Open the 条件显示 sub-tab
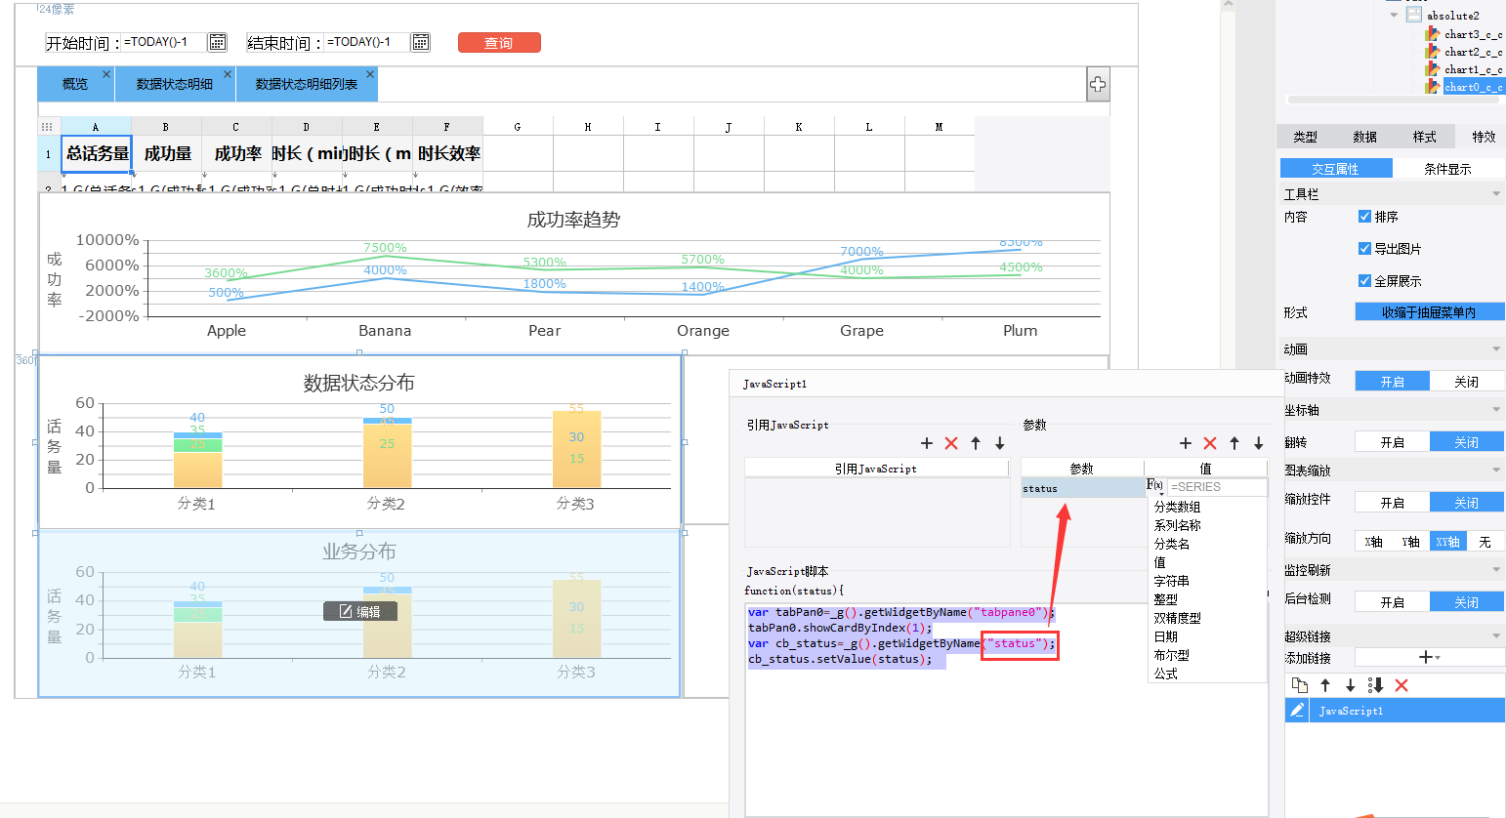Screen dimensions: 1506x818 pos(1447,169)
